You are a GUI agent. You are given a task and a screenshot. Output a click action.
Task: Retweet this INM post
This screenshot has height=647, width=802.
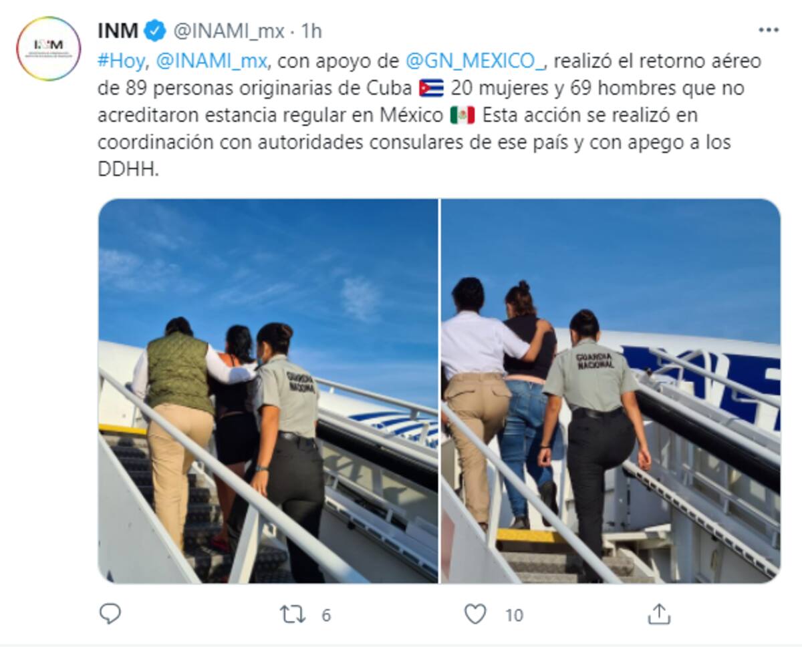[x=292, y=614]
